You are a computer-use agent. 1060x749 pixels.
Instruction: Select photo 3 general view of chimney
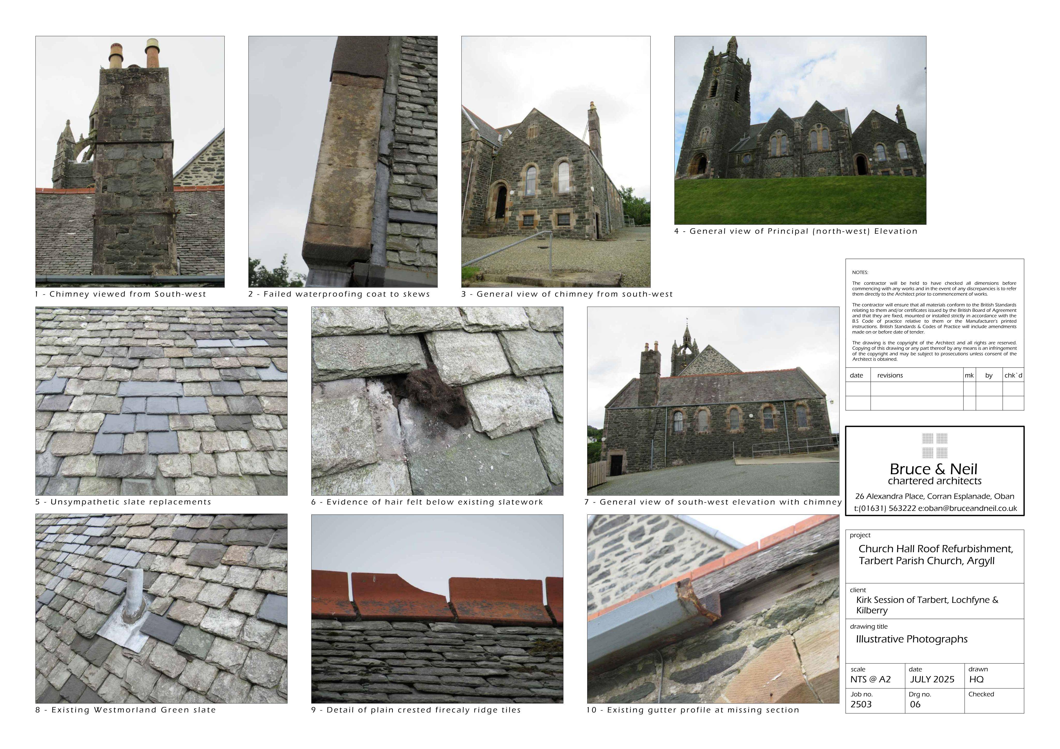[556, 162]
